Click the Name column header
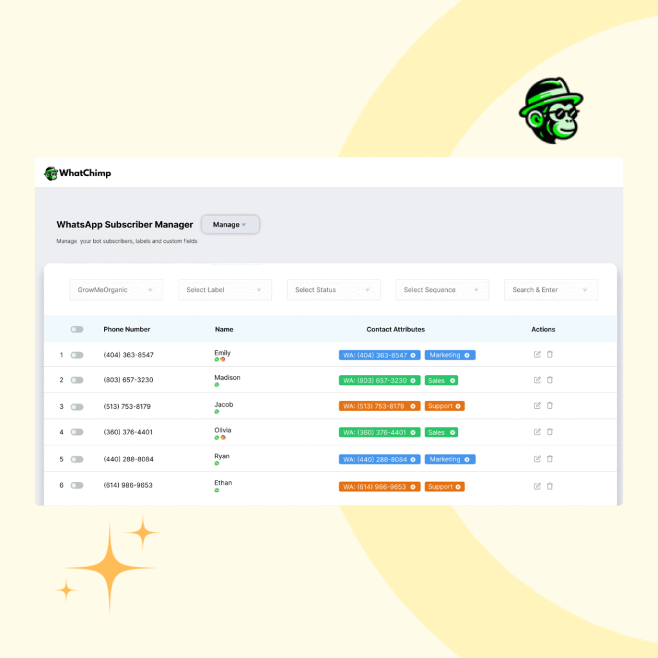 tap(224, 329)
